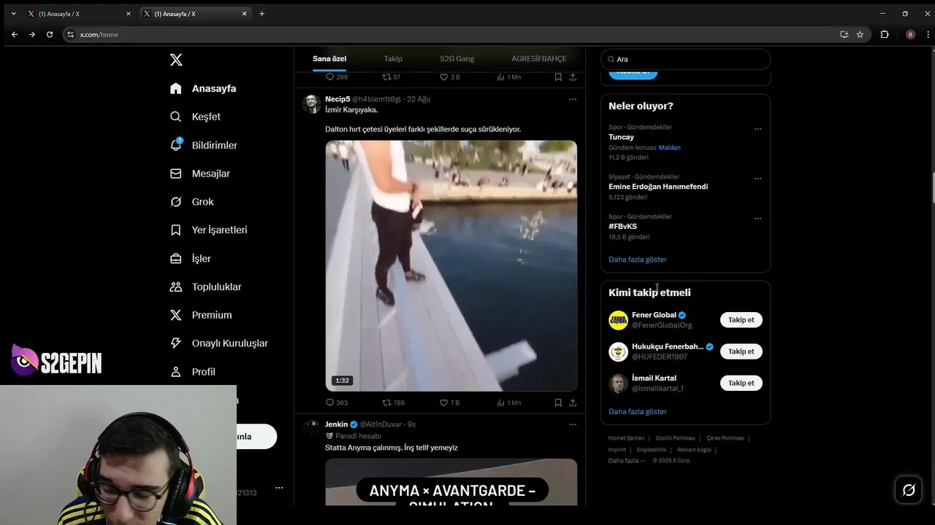Switch to S2G Gang tab
Image resolution: width=935 pixels, height=525 pixels.
[x=457, y=59]
